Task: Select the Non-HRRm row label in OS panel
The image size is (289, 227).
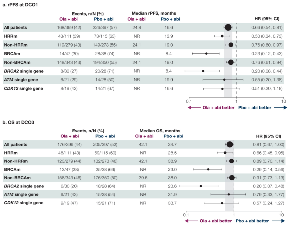Action: point(16,161)
